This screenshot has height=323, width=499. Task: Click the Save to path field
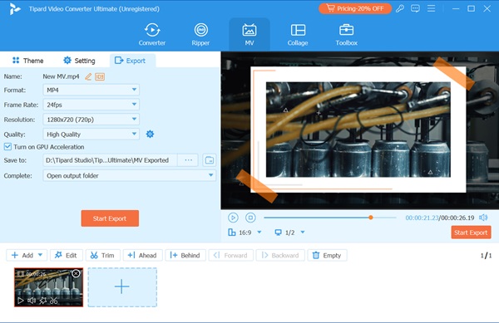click(110, 160)
